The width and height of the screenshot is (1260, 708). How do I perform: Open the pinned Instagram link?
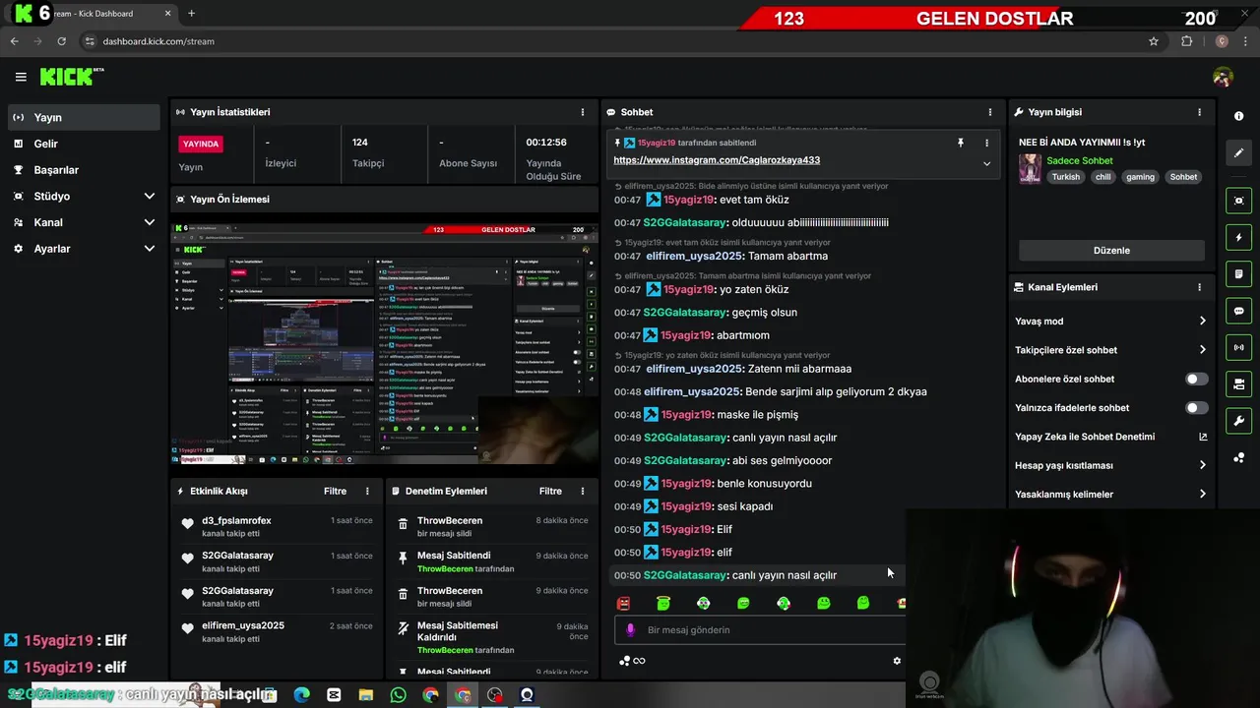717,160
